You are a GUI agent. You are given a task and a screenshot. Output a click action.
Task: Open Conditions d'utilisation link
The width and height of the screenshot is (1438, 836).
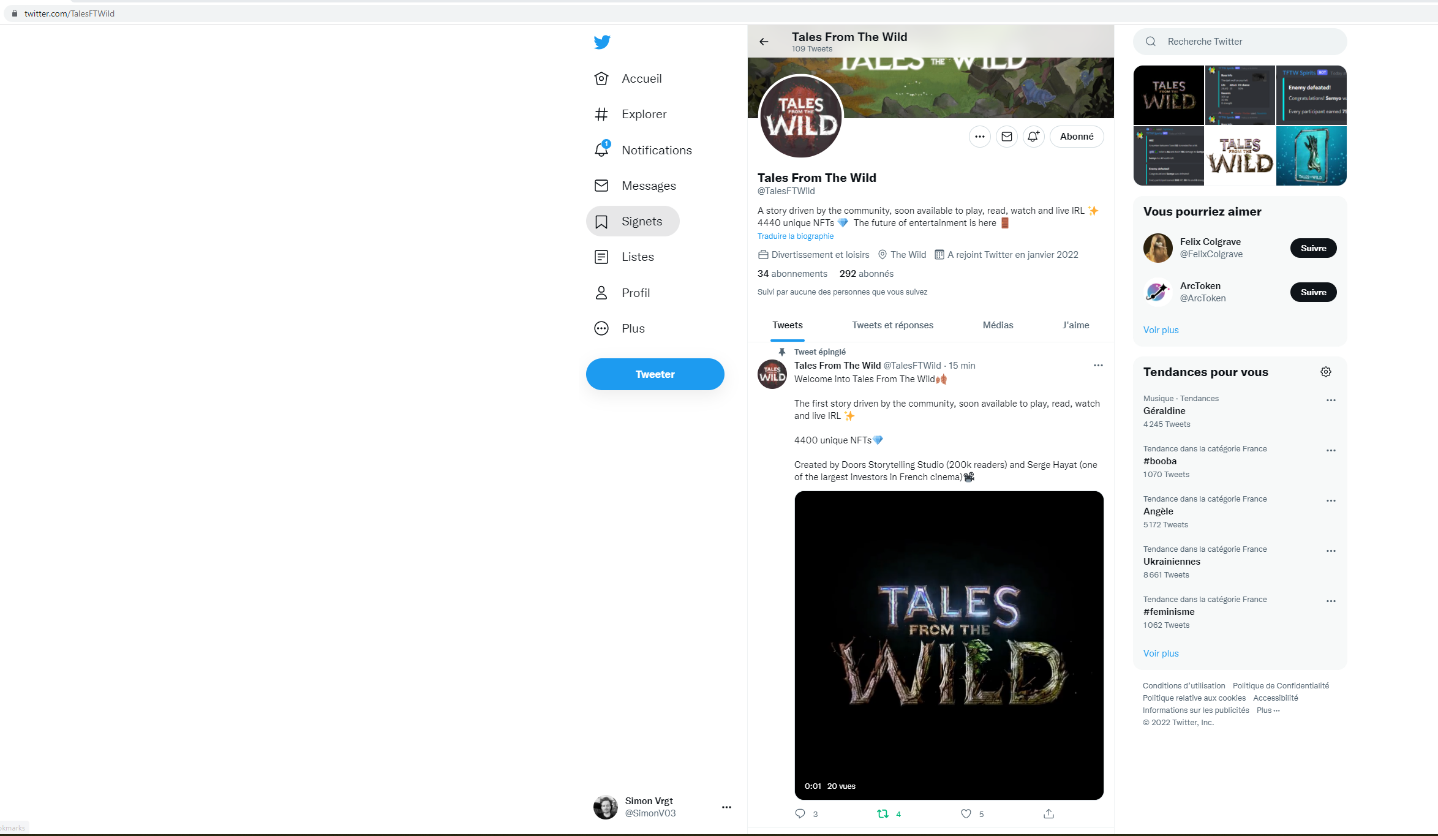1184,686
